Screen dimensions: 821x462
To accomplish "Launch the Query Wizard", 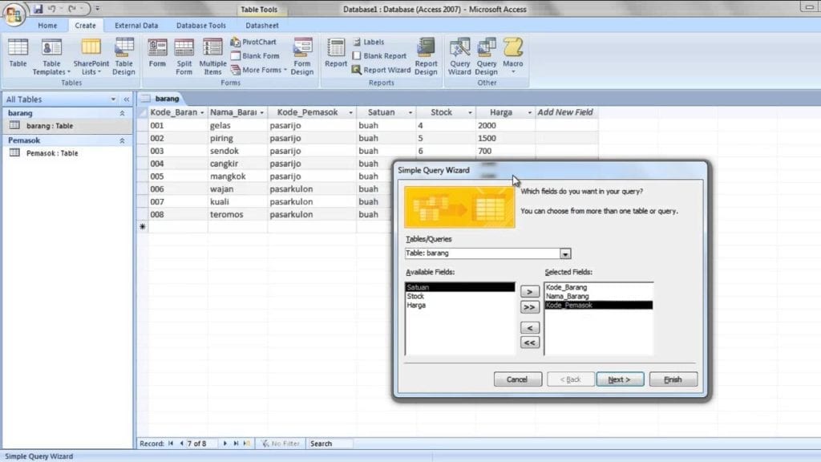I will (459, 57).
